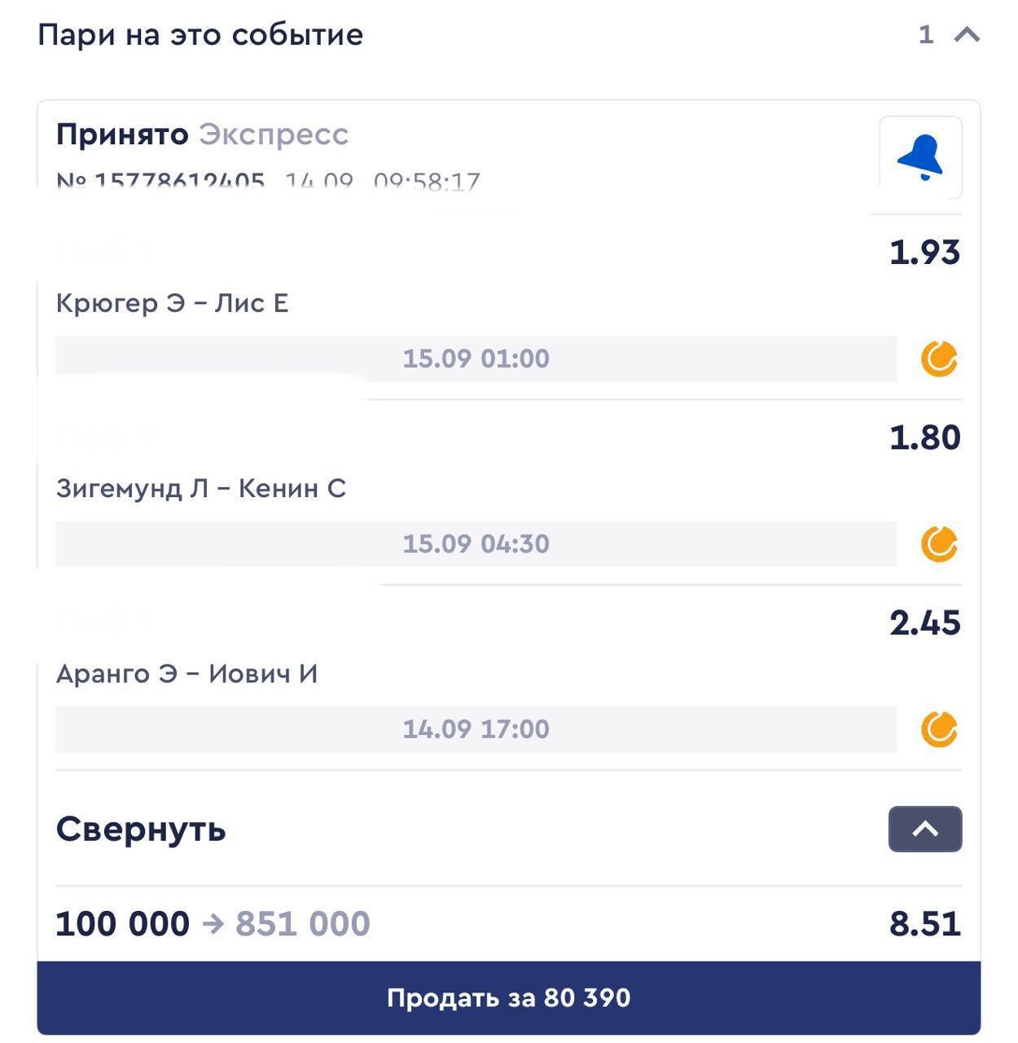Click the 15.09 01:00 time bar
The height and width of the screenshot is (1043, 1018).
click(476, 359)
